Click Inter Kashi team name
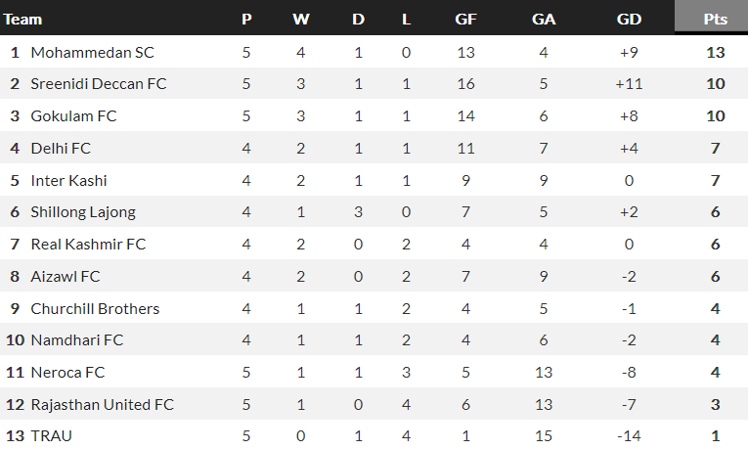Image resolution: width=748 pixels, height=450 pixels. coord(68,181)
